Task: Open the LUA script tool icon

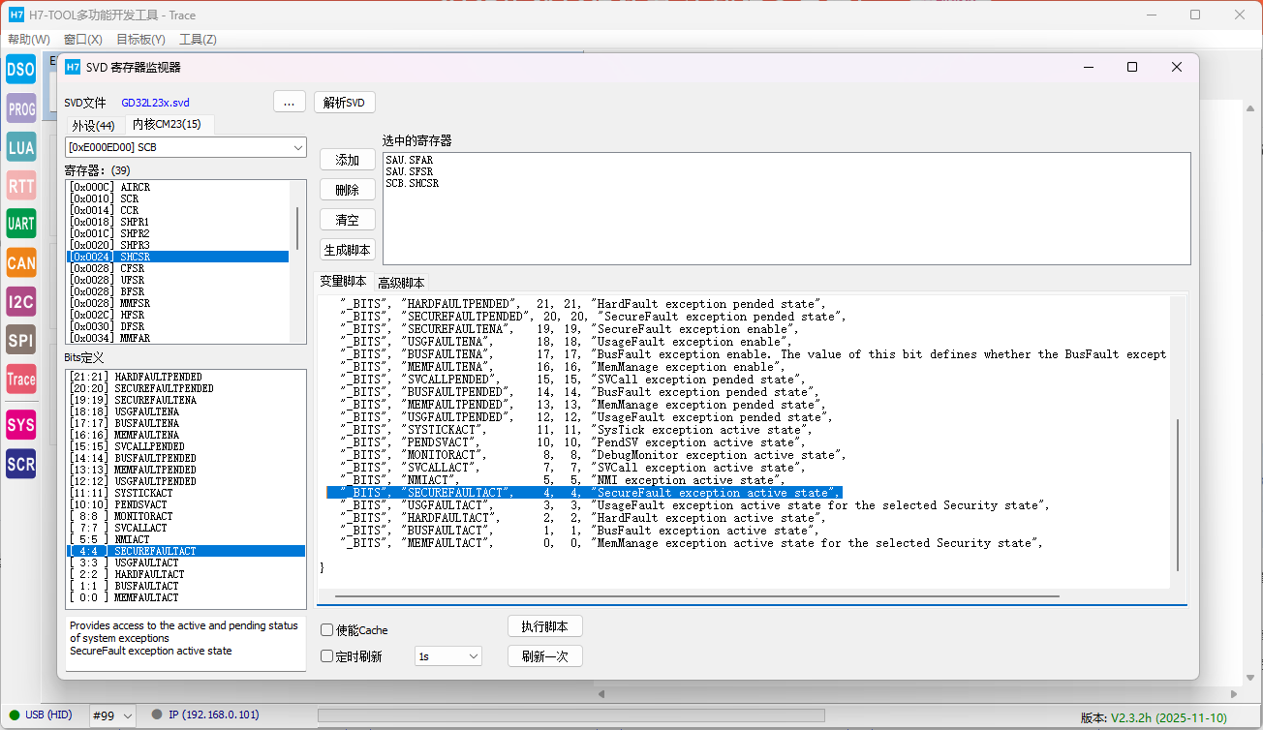Action: tap(20, 147)
